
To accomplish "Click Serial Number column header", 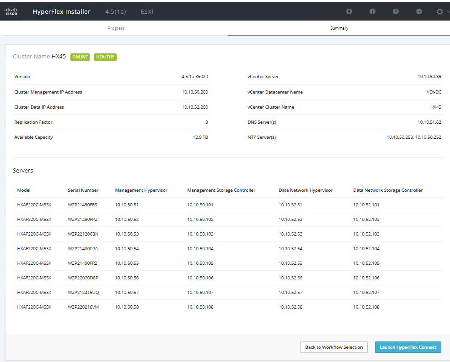I will (x=83, y=190).
